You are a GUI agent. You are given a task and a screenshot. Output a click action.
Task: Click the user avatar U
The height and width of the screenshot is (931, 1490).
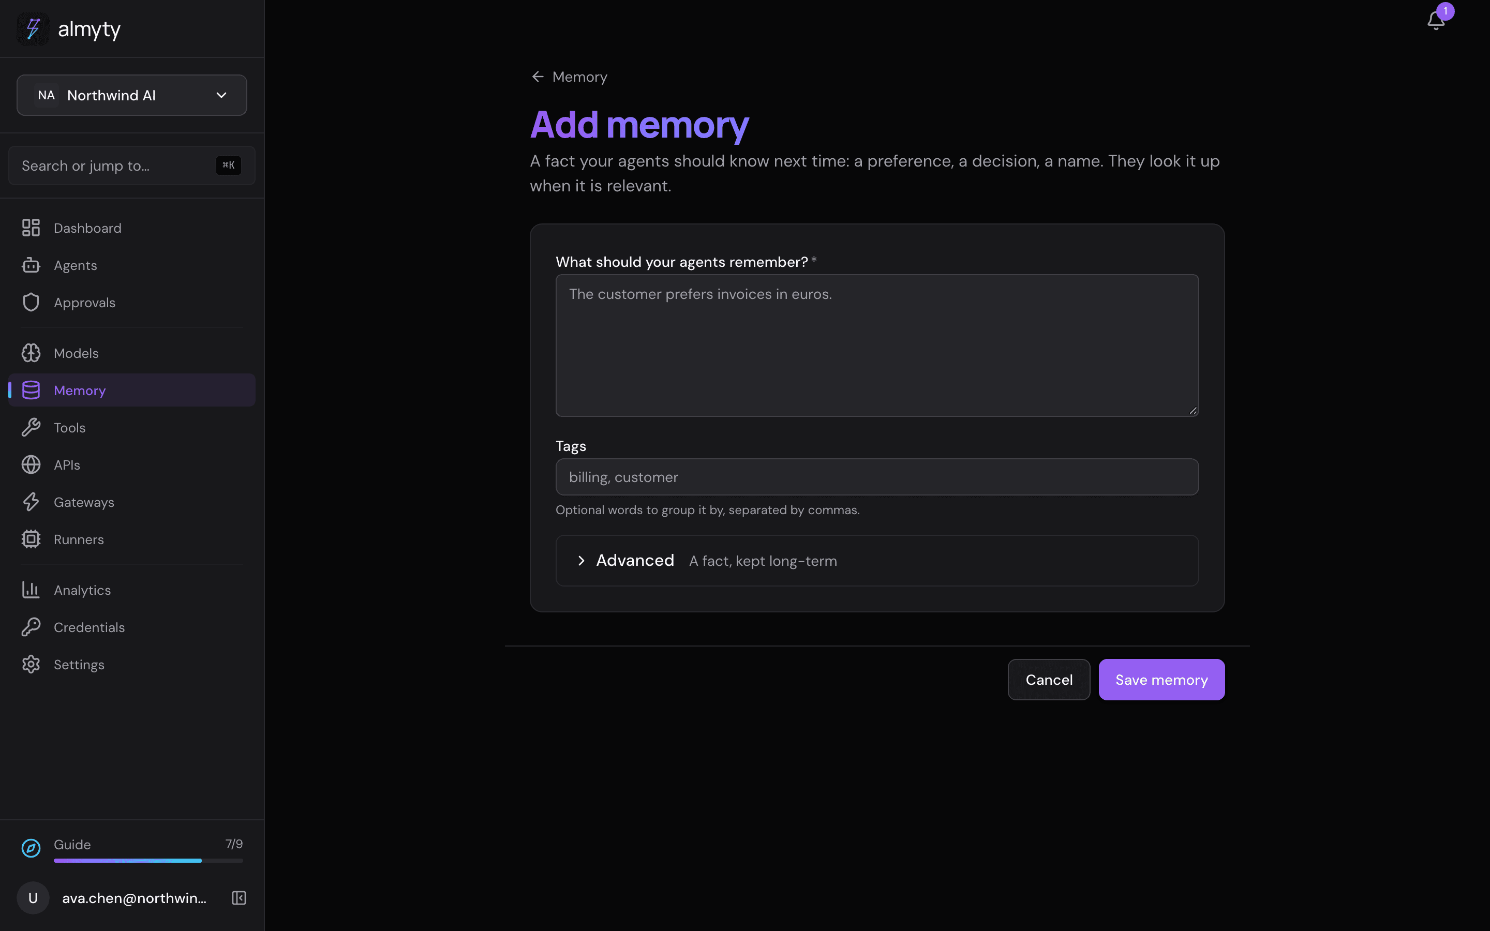click(33, 898)
